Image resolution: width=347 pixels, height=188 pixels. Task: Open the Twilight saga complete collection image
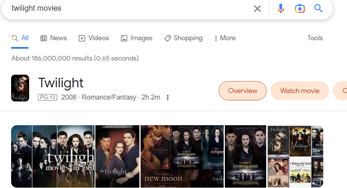118,156
